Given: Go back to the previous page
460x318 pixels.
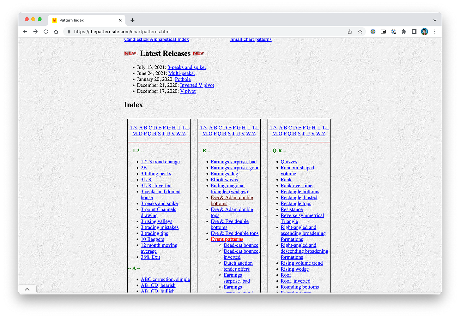Looking at the screenshot, I should (25, 32).
